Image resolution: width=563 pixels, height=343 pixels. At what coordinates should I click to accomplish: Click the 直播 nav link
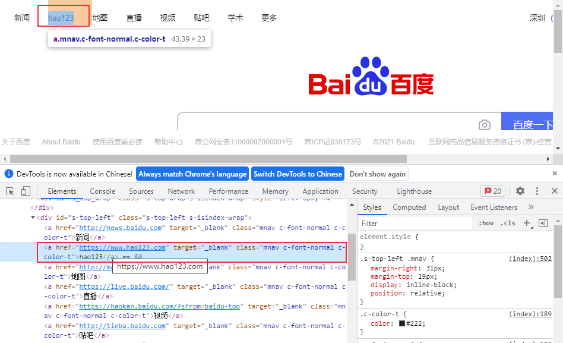pos(134,18)
